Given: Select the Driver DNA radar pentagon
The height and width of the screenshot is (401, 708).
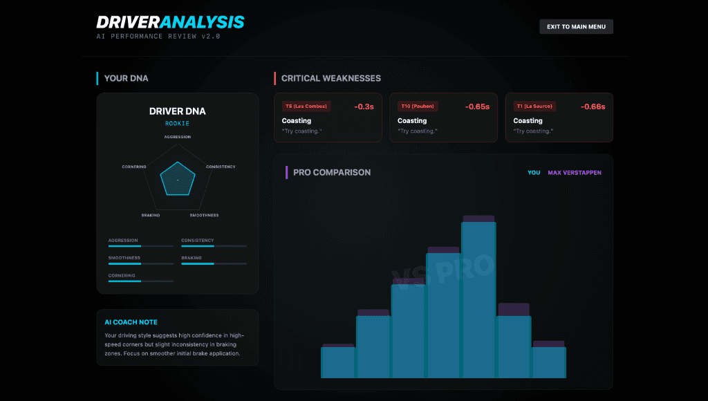Looking at the screenshot, I should point(177,178).
